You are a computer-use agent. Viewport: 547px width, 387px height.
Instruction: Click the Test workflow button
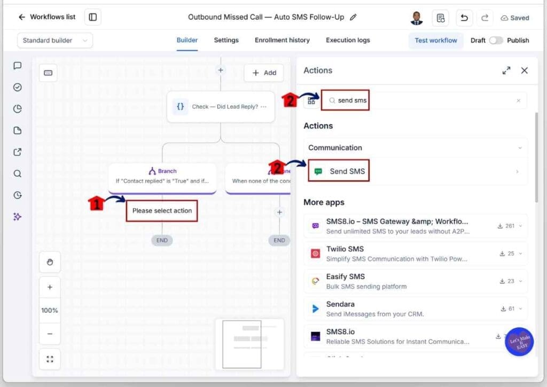click(436, 41)
